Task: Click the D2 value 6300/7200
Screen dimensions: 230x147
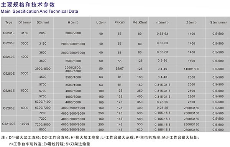Action: click(43, 108)
